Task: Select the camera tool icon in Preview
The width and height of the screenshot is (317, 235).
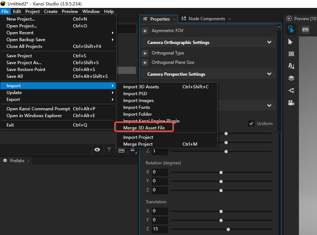Action: pos(291,103)
